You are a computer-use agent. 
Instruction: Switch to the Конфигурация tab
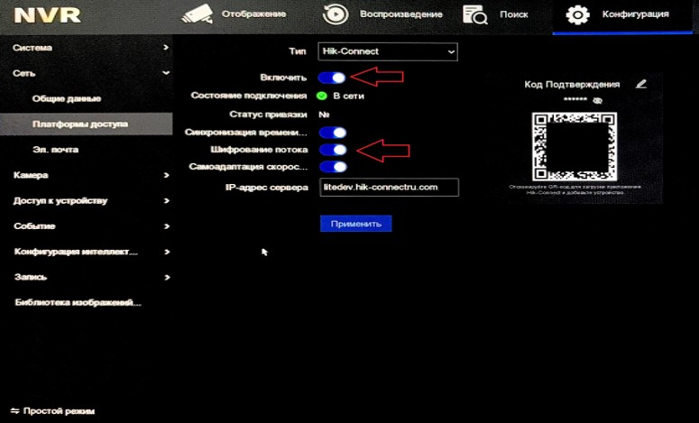click(622, 16)
